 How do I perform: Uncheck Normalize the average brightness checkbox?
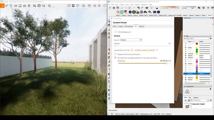tap(115, 58)
